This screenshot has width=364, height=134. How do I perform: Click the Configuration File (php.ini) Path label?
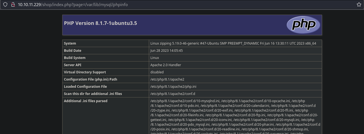coord(90,79)
